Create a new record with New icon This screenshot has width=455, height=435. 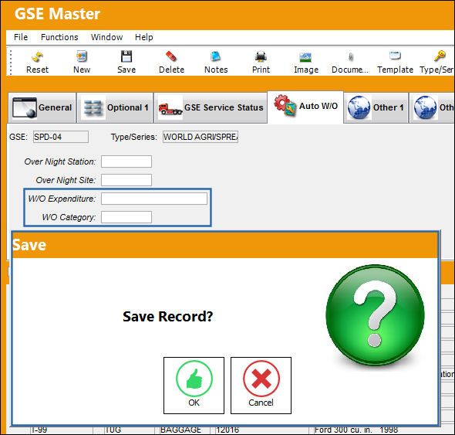click(82, 56)
